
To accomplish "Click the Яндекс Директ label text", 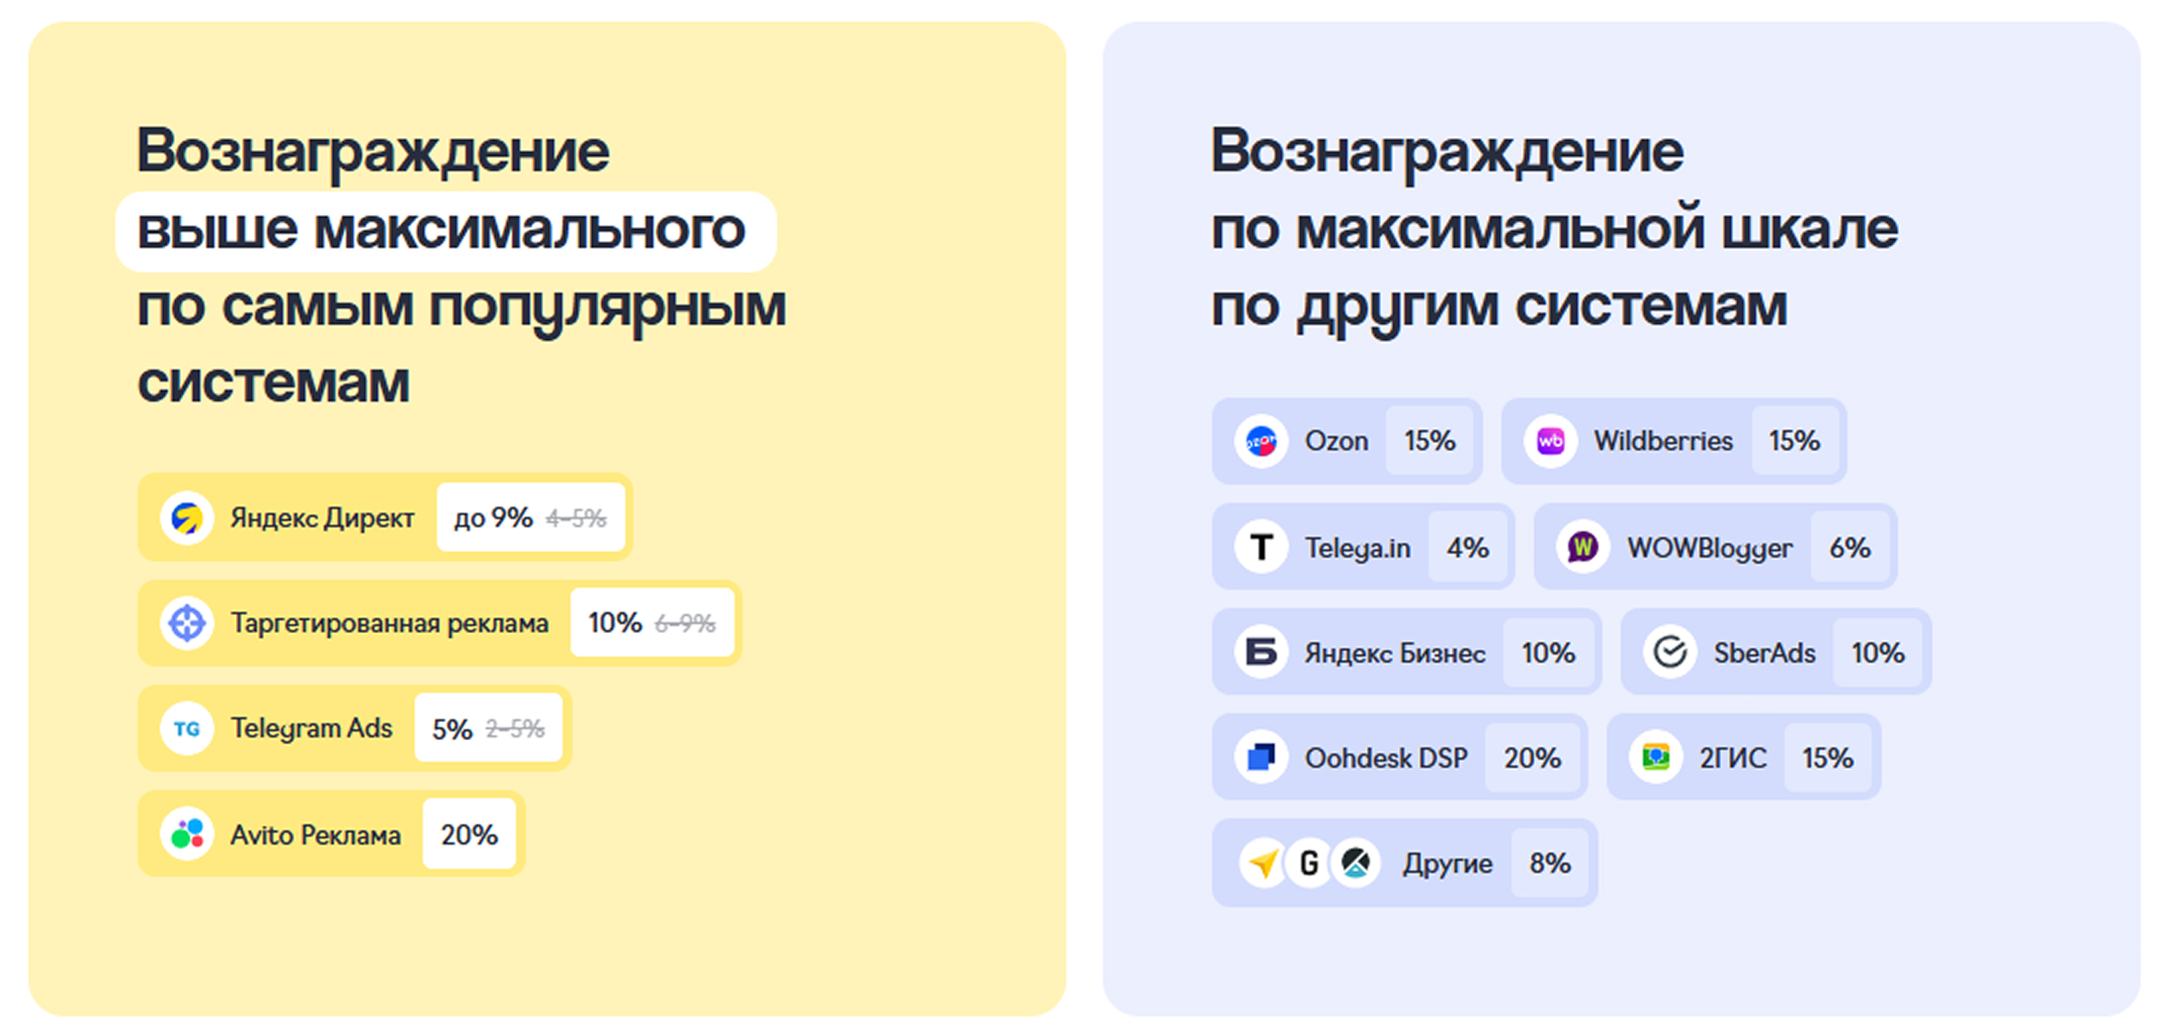I will pyautogui.click(x=322, y=518).
